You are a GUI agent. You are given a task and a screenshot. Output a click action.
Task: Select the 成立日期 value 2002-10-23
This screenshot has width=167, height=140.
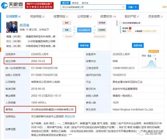tap(38, 61)
